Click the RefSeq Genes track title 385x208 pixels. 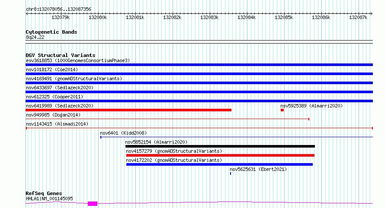pos(44,193)
